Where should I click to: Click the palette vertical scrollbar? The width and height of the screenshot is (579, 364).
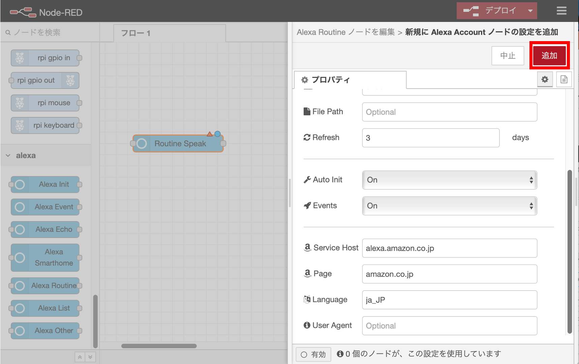coord(95,321)
